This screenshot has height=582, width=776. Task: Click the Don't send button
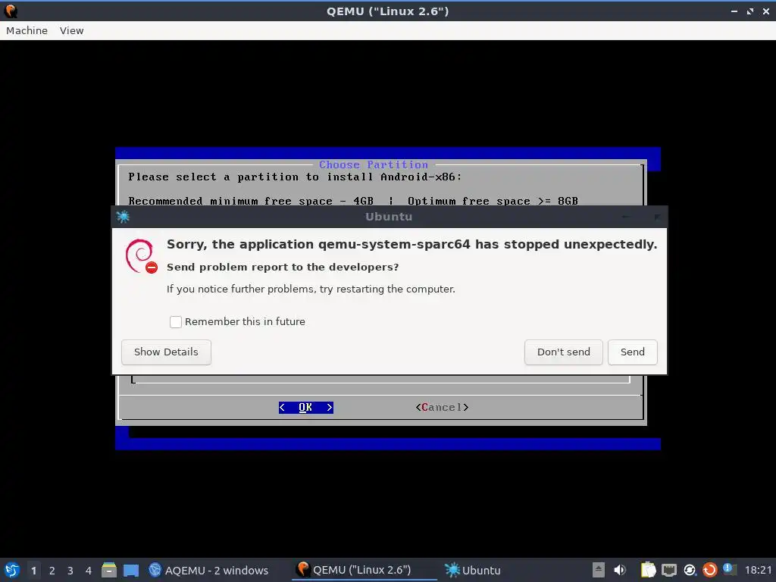564,352
